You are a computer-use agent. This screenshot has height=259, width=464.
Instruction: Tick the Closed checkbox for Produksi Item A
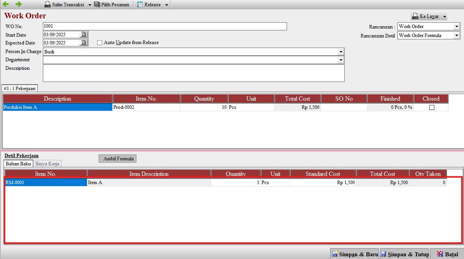432,108
